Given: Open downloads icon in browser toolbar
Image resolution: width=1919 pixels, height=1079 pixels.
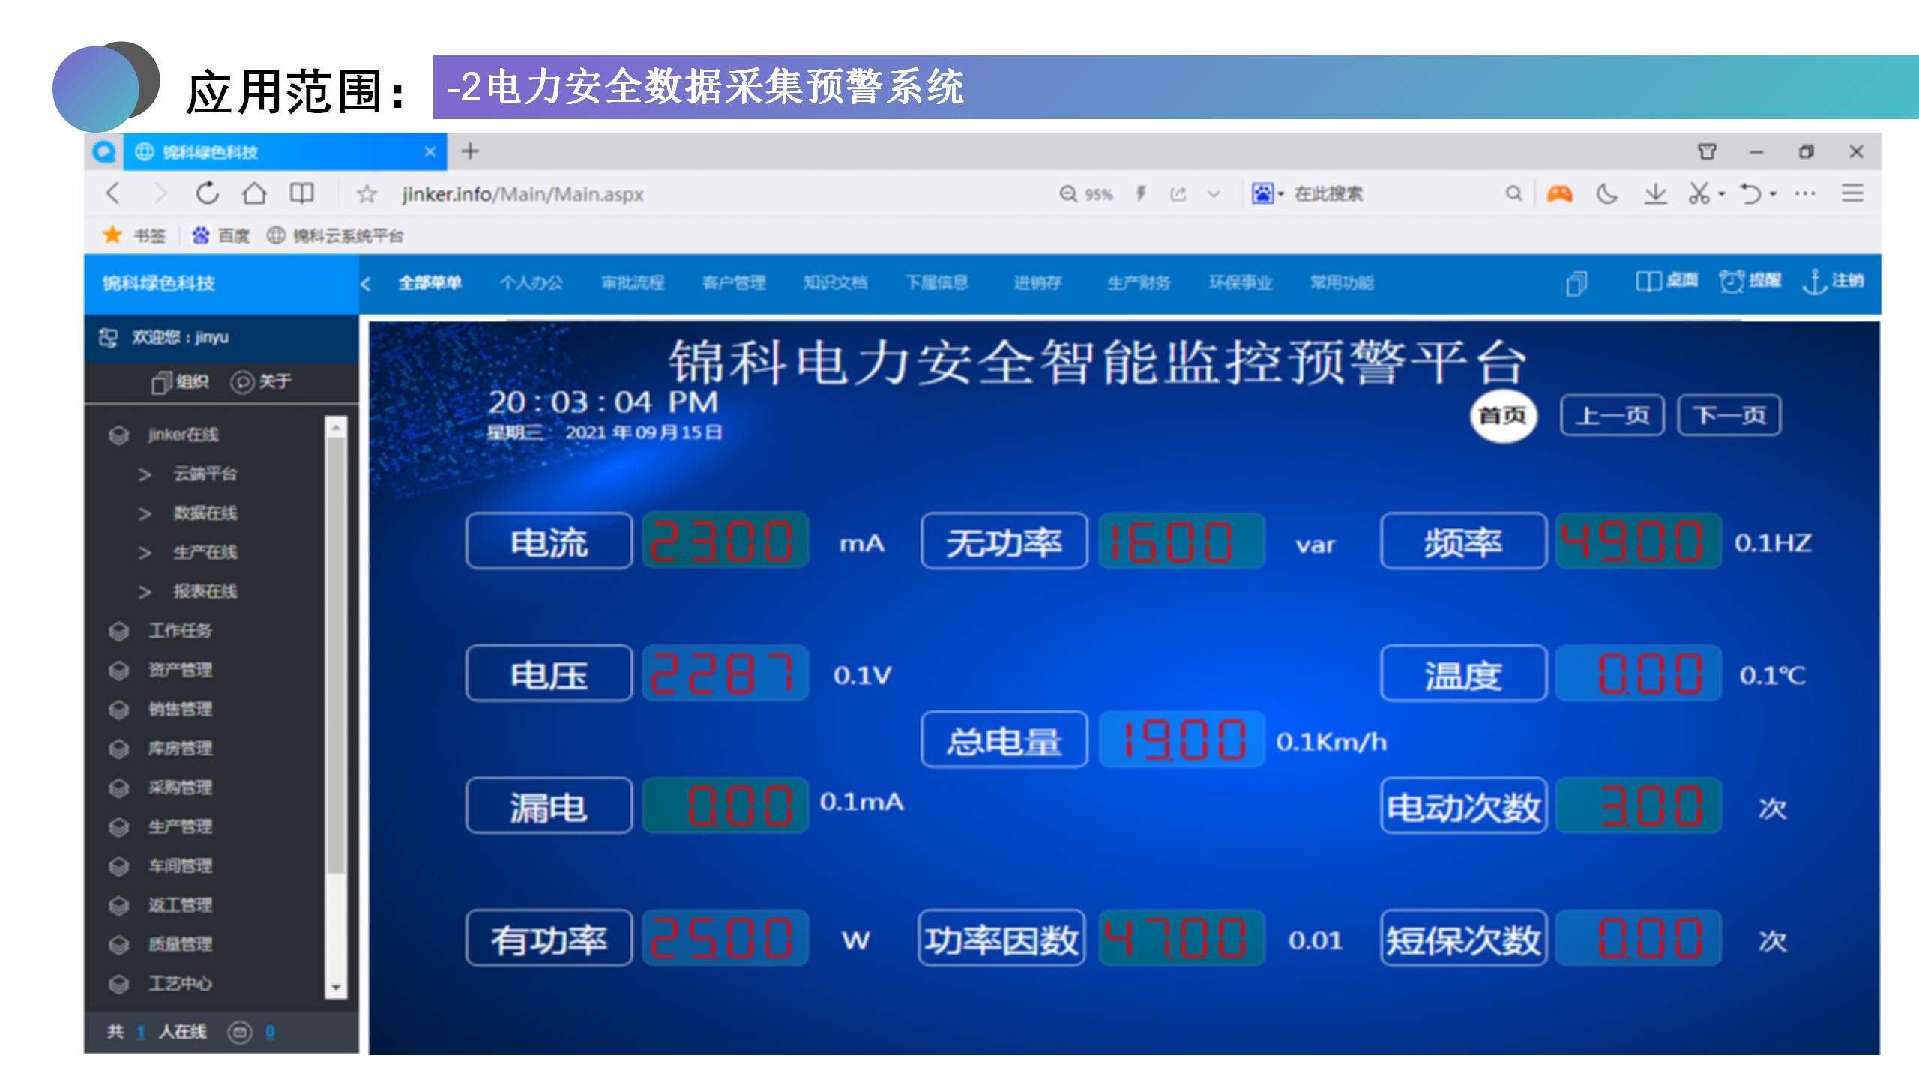Looking at the screenshot, I should point(1655,193).
